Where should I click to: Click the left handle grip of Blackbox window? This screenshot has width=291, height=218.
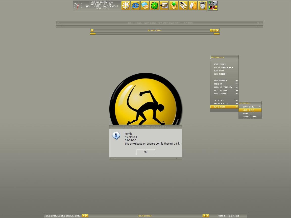click(93, 34)
